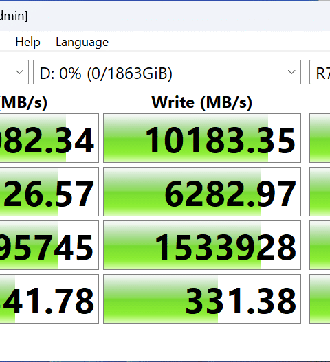
Task: Open the D: 0% (0/1863GiB) drive dropdown
Action: click(x=167, y=72)
